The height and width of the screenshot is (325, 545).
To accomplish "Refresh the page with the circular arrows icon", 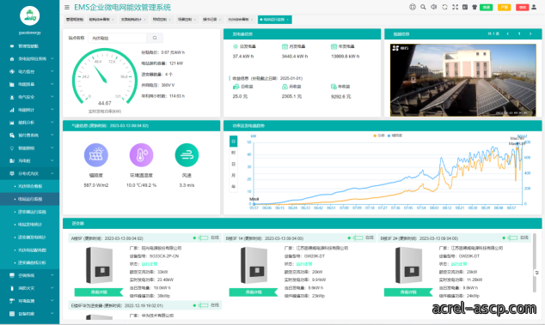I will pyautogui.click(x=444, y=7).
